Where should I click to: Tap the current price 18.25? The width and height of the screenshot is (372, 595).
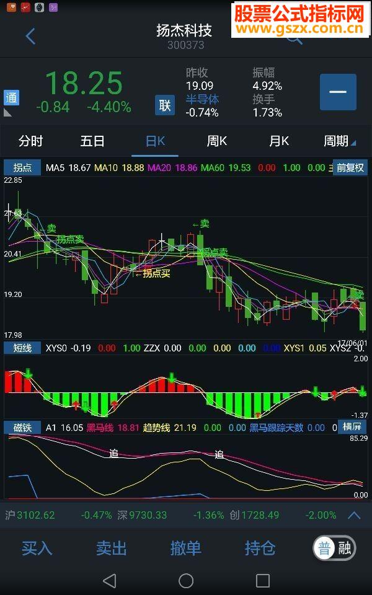(84, 83)
